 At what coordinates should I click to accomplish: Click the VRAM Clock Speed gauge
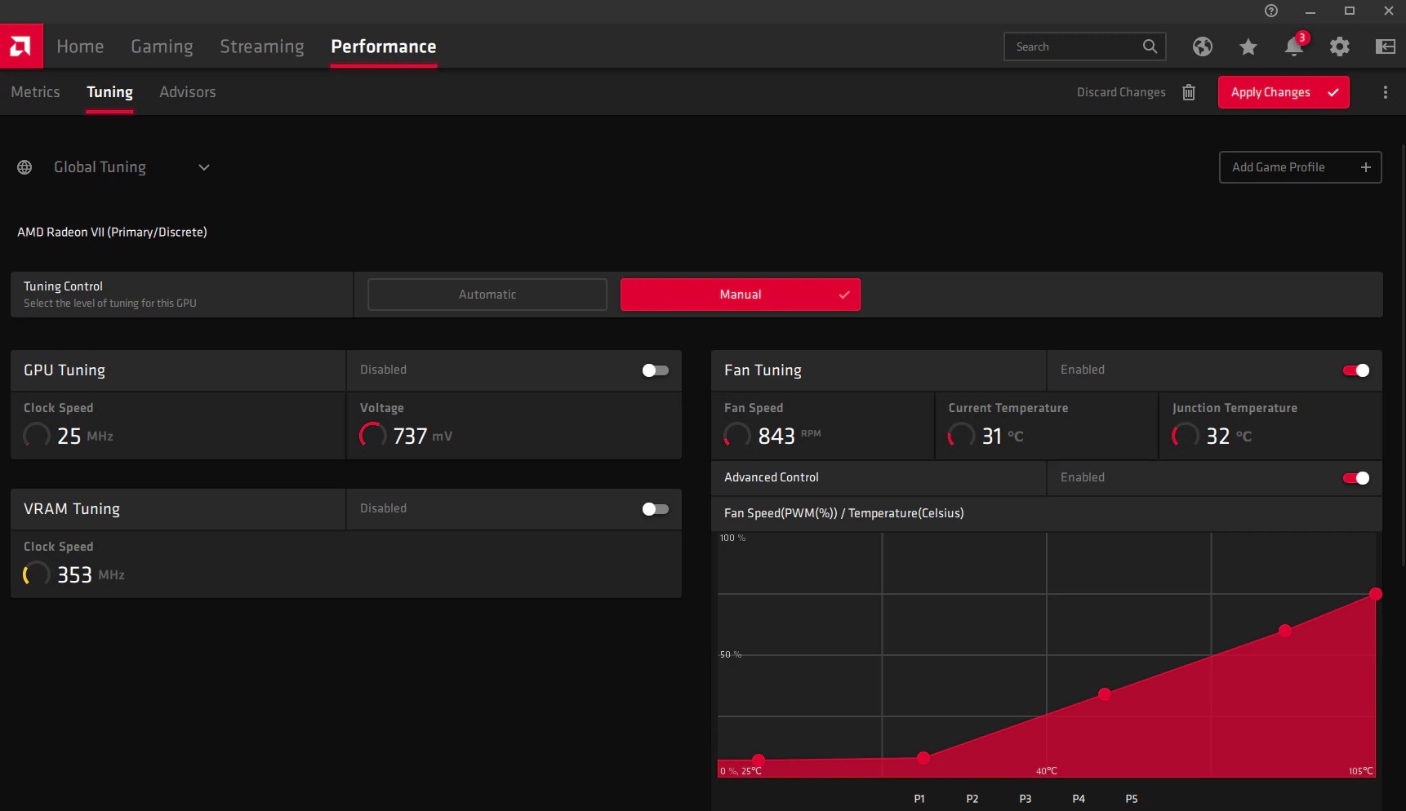coord(36,574)
